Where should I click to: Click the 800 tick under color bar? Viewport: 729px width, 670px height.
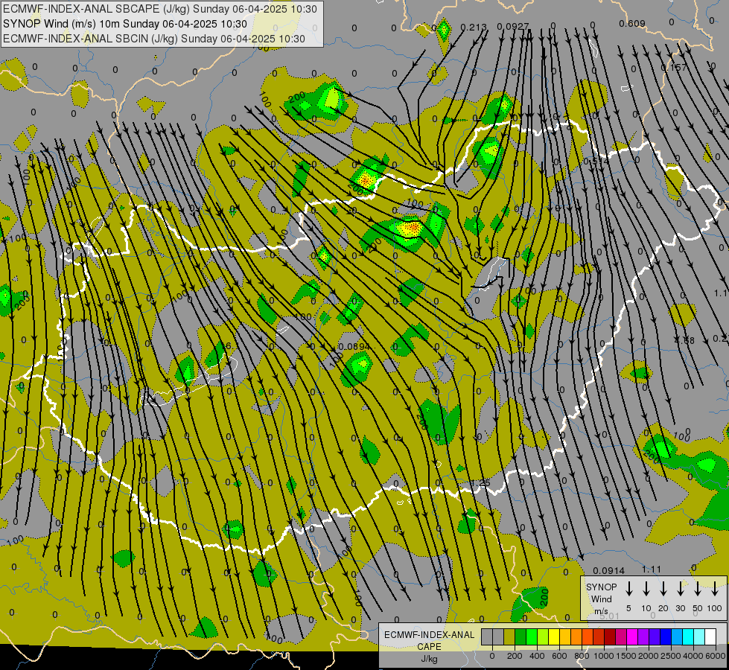[x=582, y=656]
